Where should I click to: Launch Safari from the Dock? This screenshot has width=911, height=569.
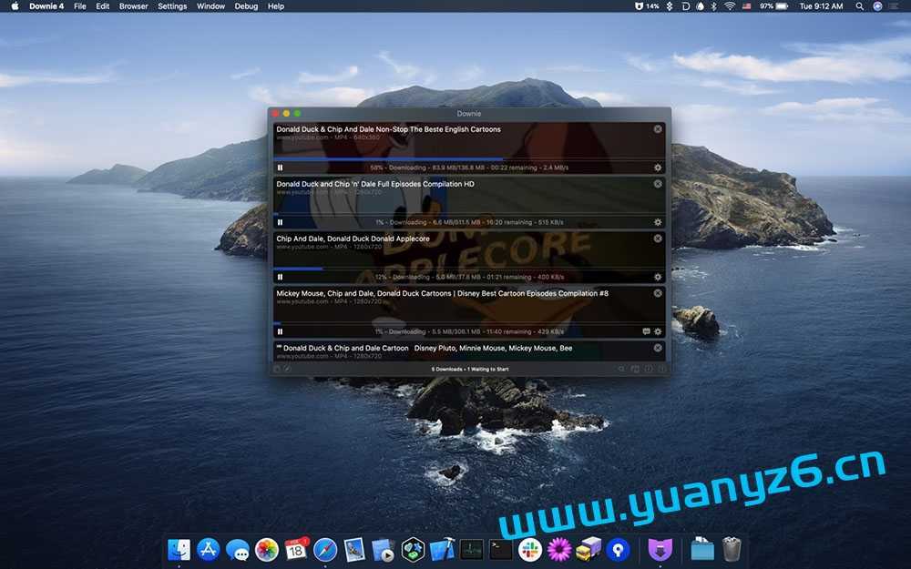[325, 550]
